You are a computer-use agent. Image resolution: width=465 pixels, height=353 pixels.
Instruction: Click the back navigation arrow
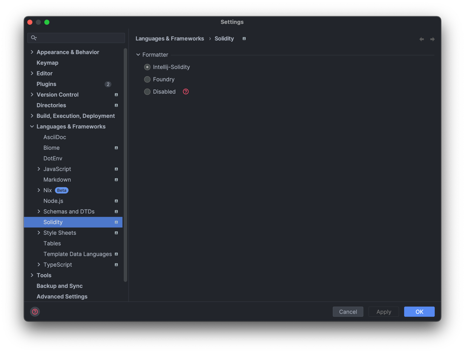(x=421, y=39)
